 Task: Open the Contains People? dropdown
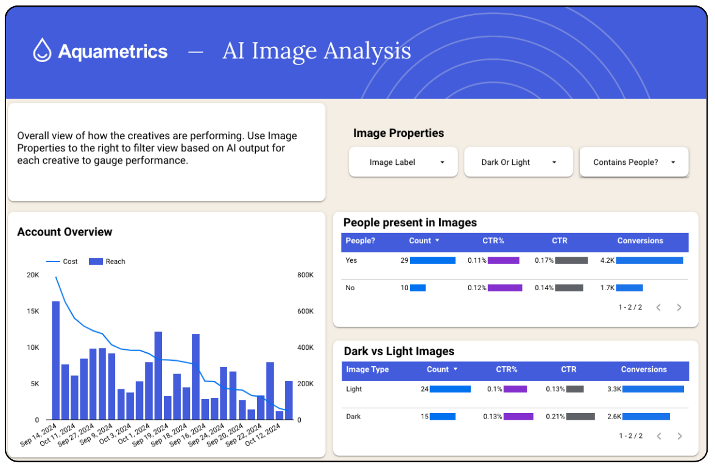click(x=633, y=162)
